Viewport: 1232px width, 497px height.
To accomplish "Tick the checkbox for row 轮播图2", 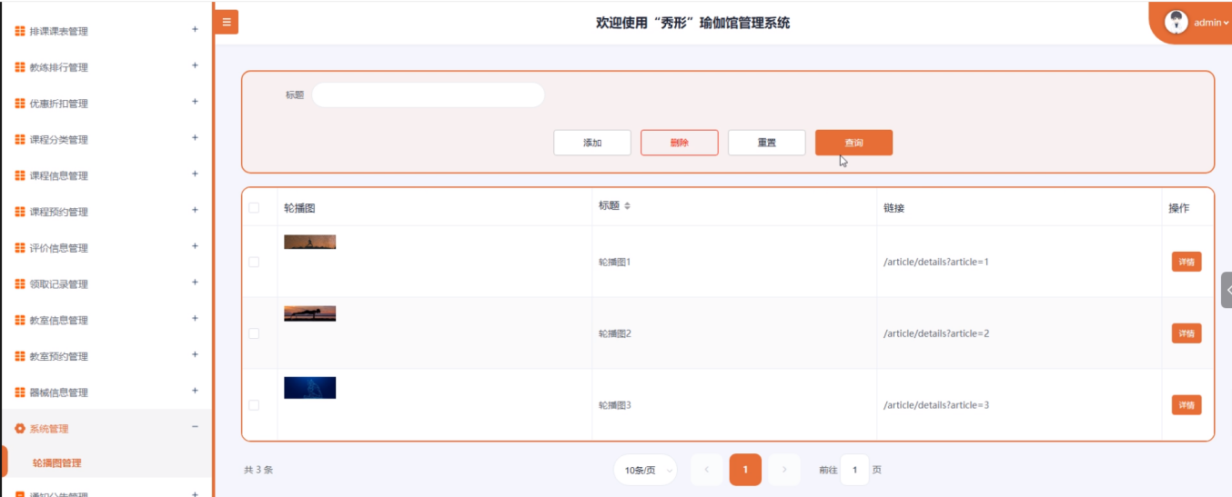I will click(254, 333).
